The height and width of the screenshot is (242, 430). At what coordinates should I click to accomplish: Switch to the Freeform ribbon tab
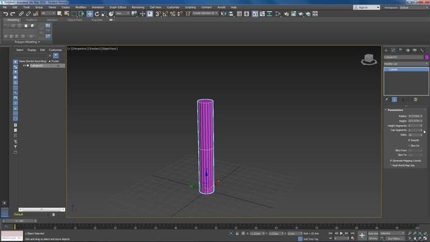click(32, 20)
